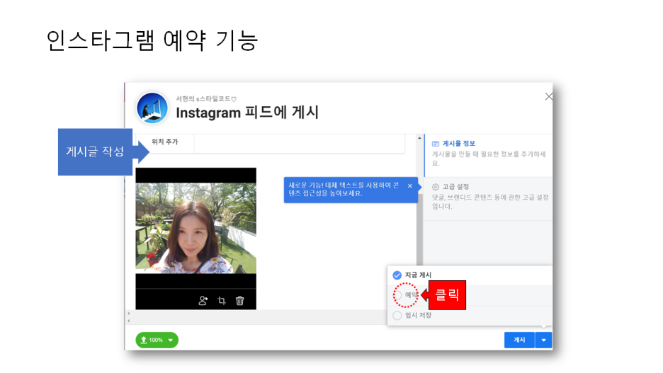Select the 임시 저장 radio option

coord(397,316)
